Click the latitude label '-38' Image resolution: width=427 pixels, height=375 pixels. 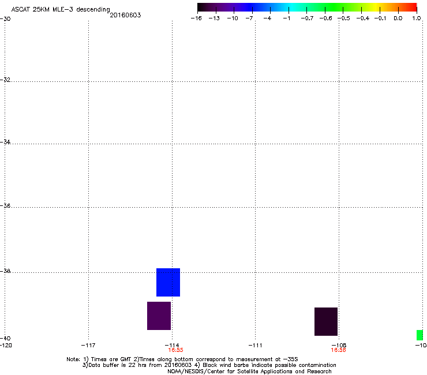point(5,271)
